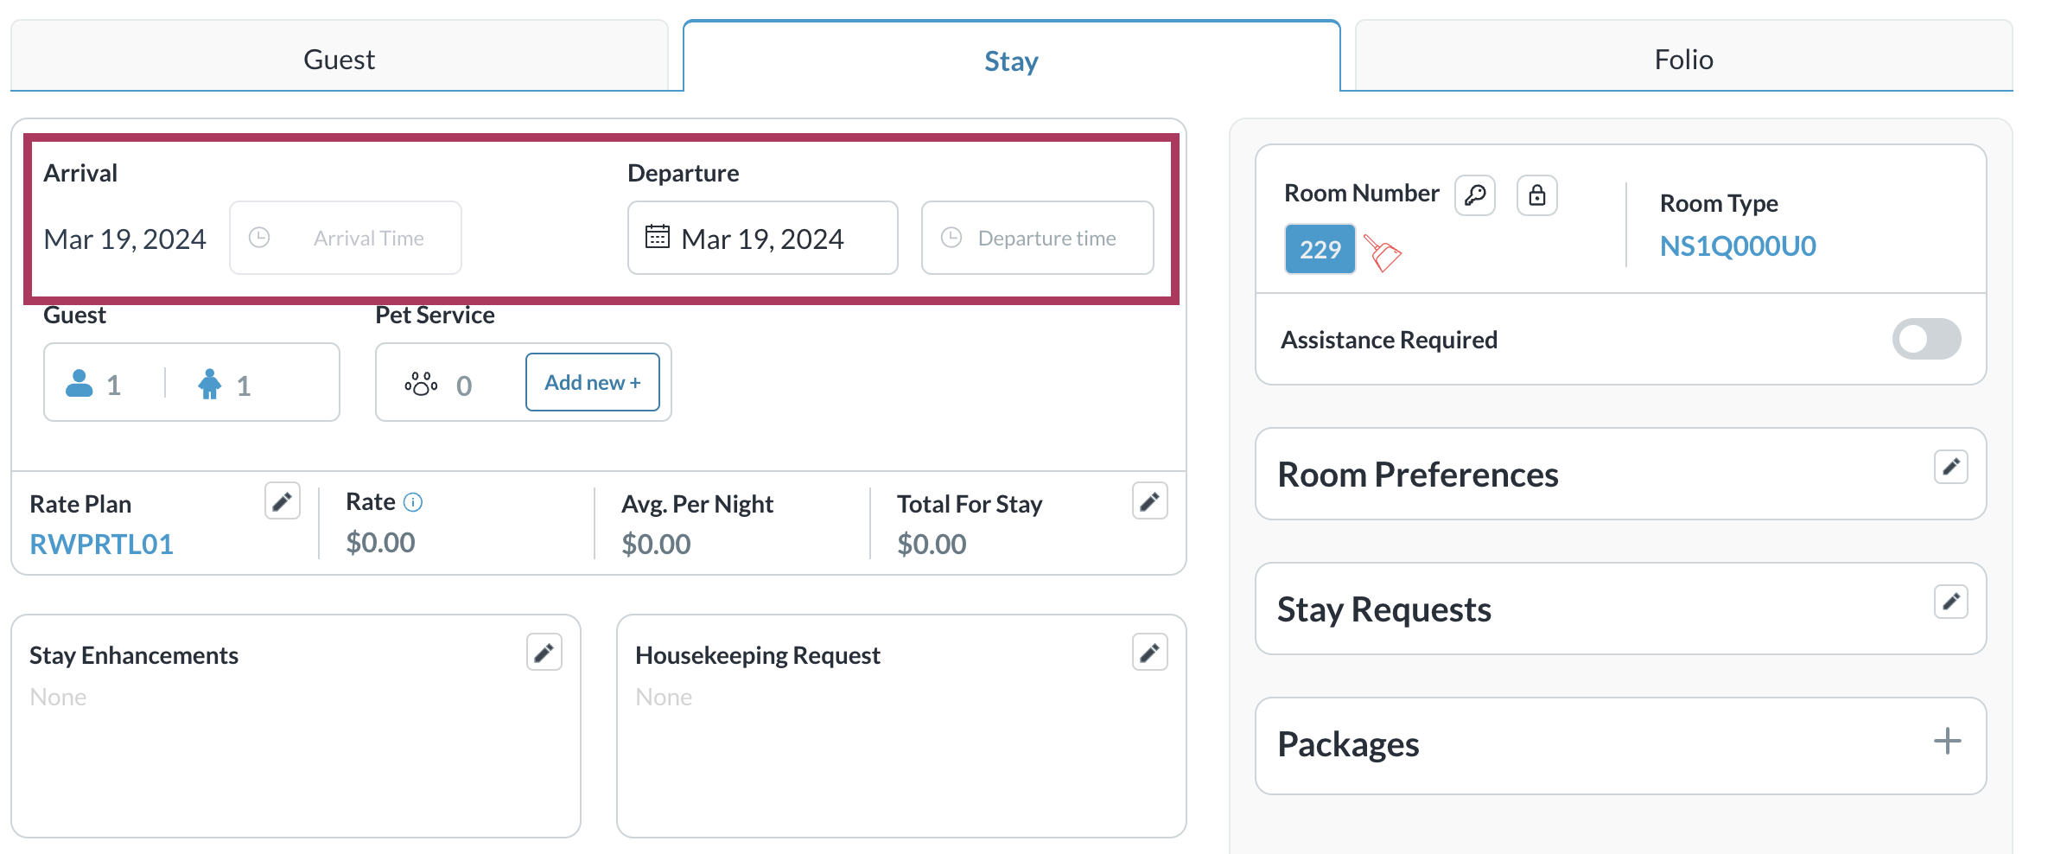This screenshot has height=854, width=2048.
Task: Edit Room Preferences with pencil icon
Action: 1950,467
